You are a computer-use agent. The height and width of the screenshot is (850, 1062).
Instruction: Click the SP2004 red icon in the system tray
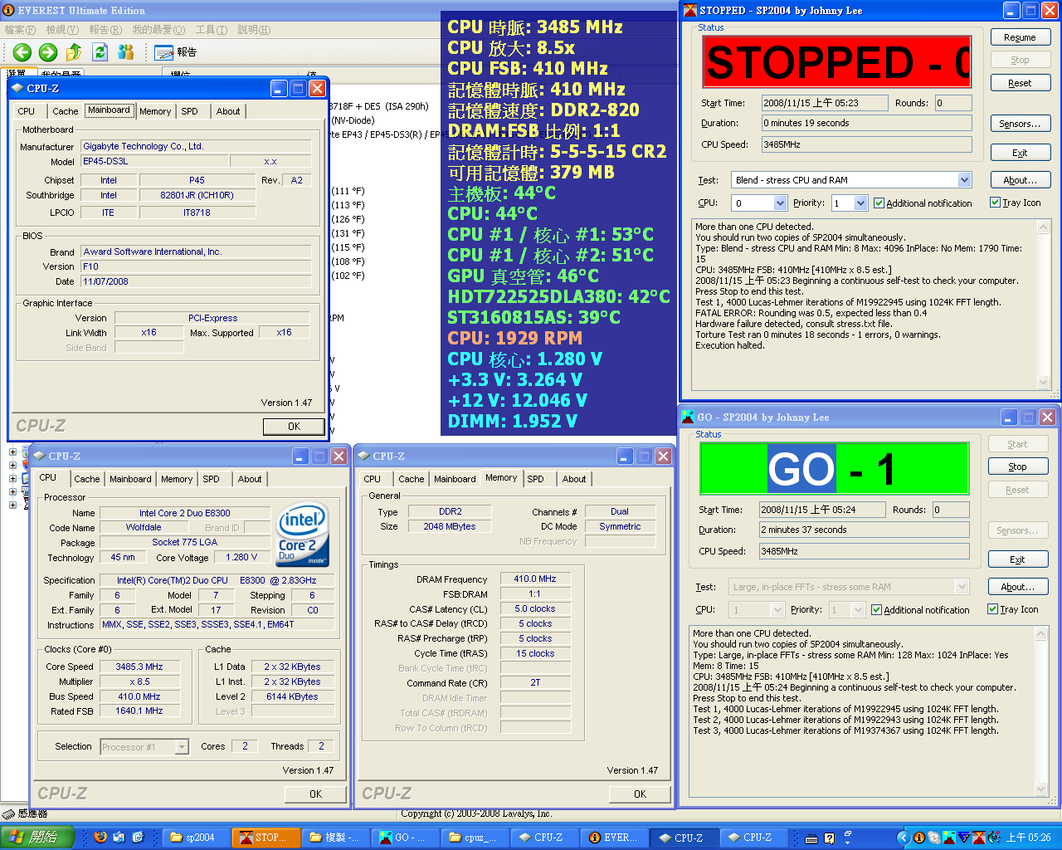979,838
